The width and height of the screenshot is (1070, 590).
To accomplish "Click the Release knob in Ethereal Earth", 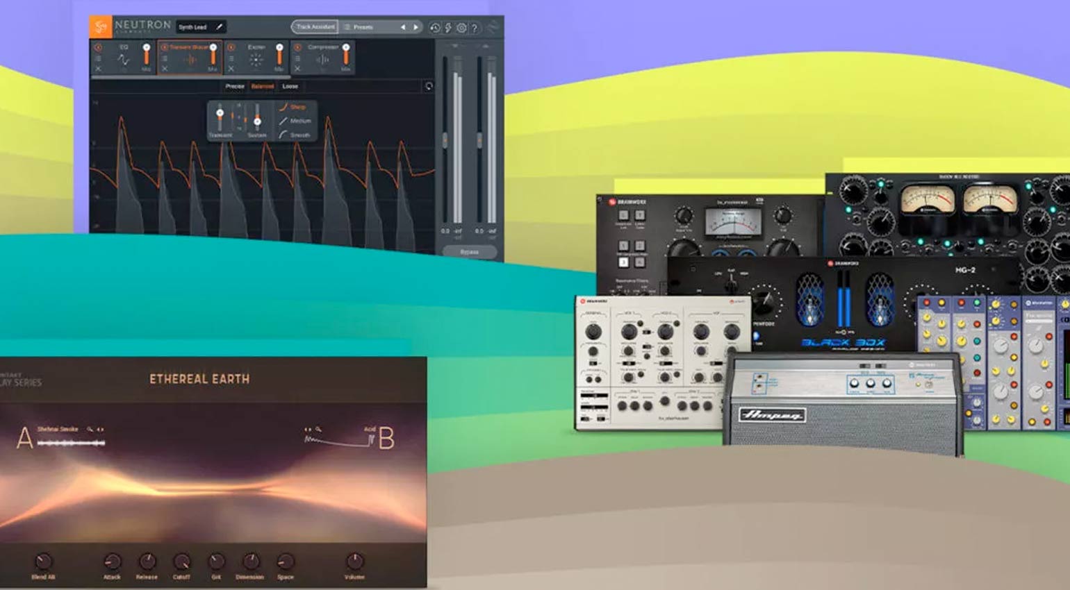I will [x=147, y=561].
